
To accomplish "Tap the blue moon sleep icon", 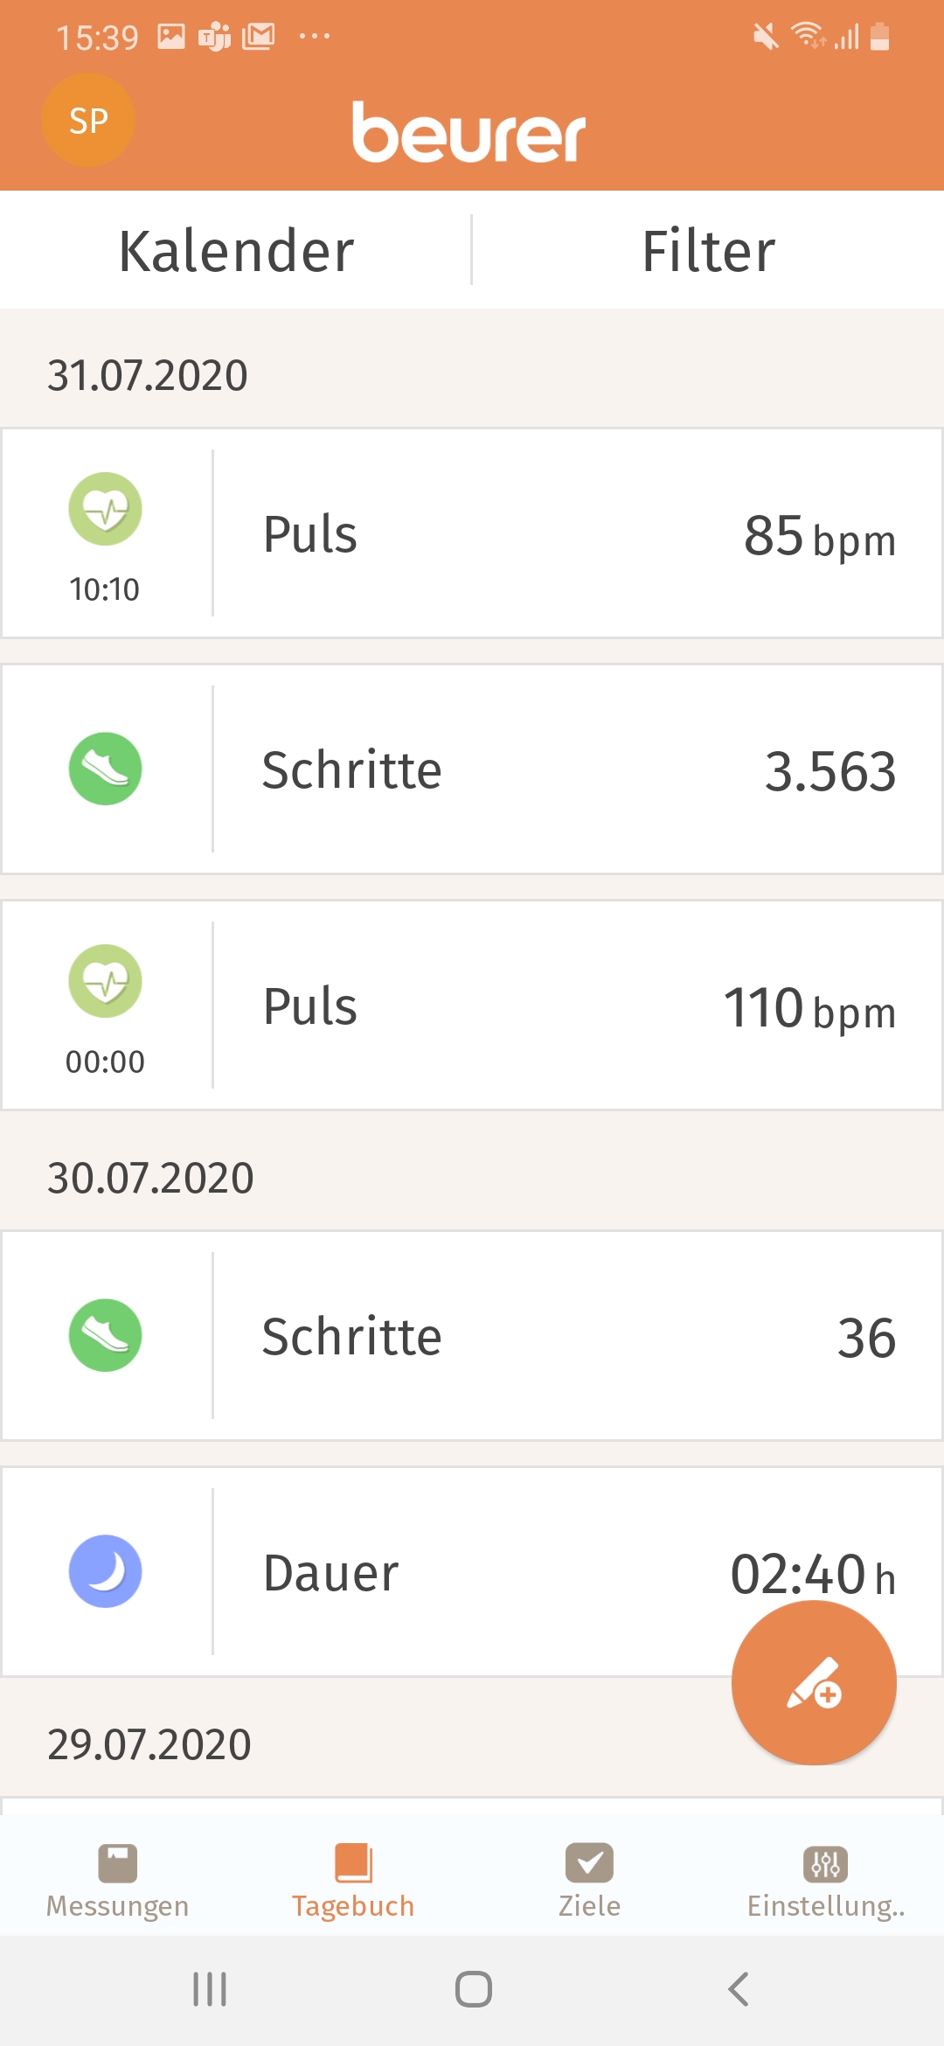I will point(106,1571).
